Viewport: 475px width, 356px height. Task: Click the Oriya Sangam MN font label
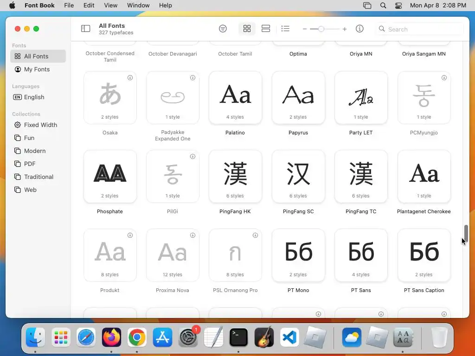tap(424, 54)
